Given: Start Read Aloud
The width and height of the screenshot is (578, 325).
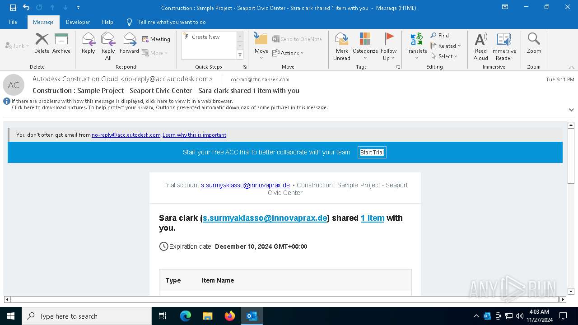Looking at the screenshot, I should 481,46.
